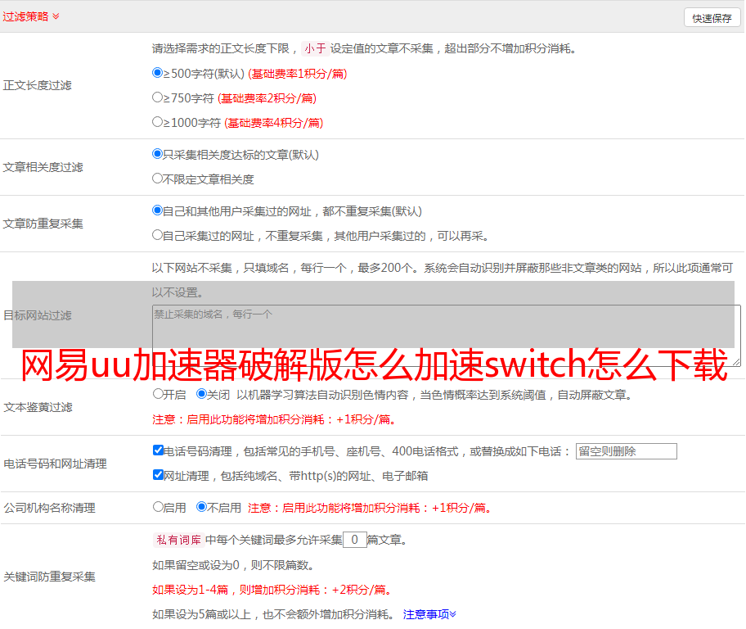This screenshot has height=629, width=746.
Task: Click the 小于 highlighted tag
Action: pyautogui.click(x=315, y=48)
